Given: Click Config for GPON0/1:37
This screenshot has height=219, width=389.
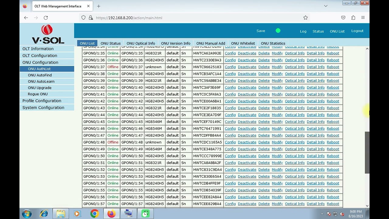Looking at the screenshot, I should pyautogui.click(x=230, y=67).
